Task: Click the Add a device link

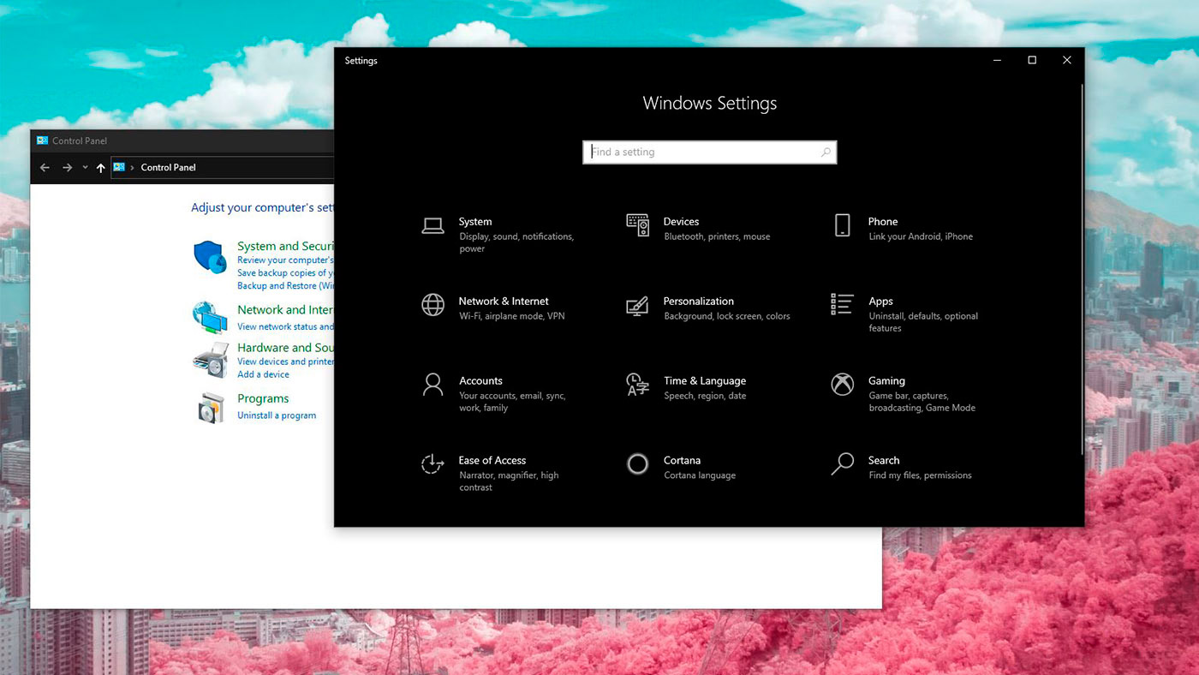Action: (263, 374)
